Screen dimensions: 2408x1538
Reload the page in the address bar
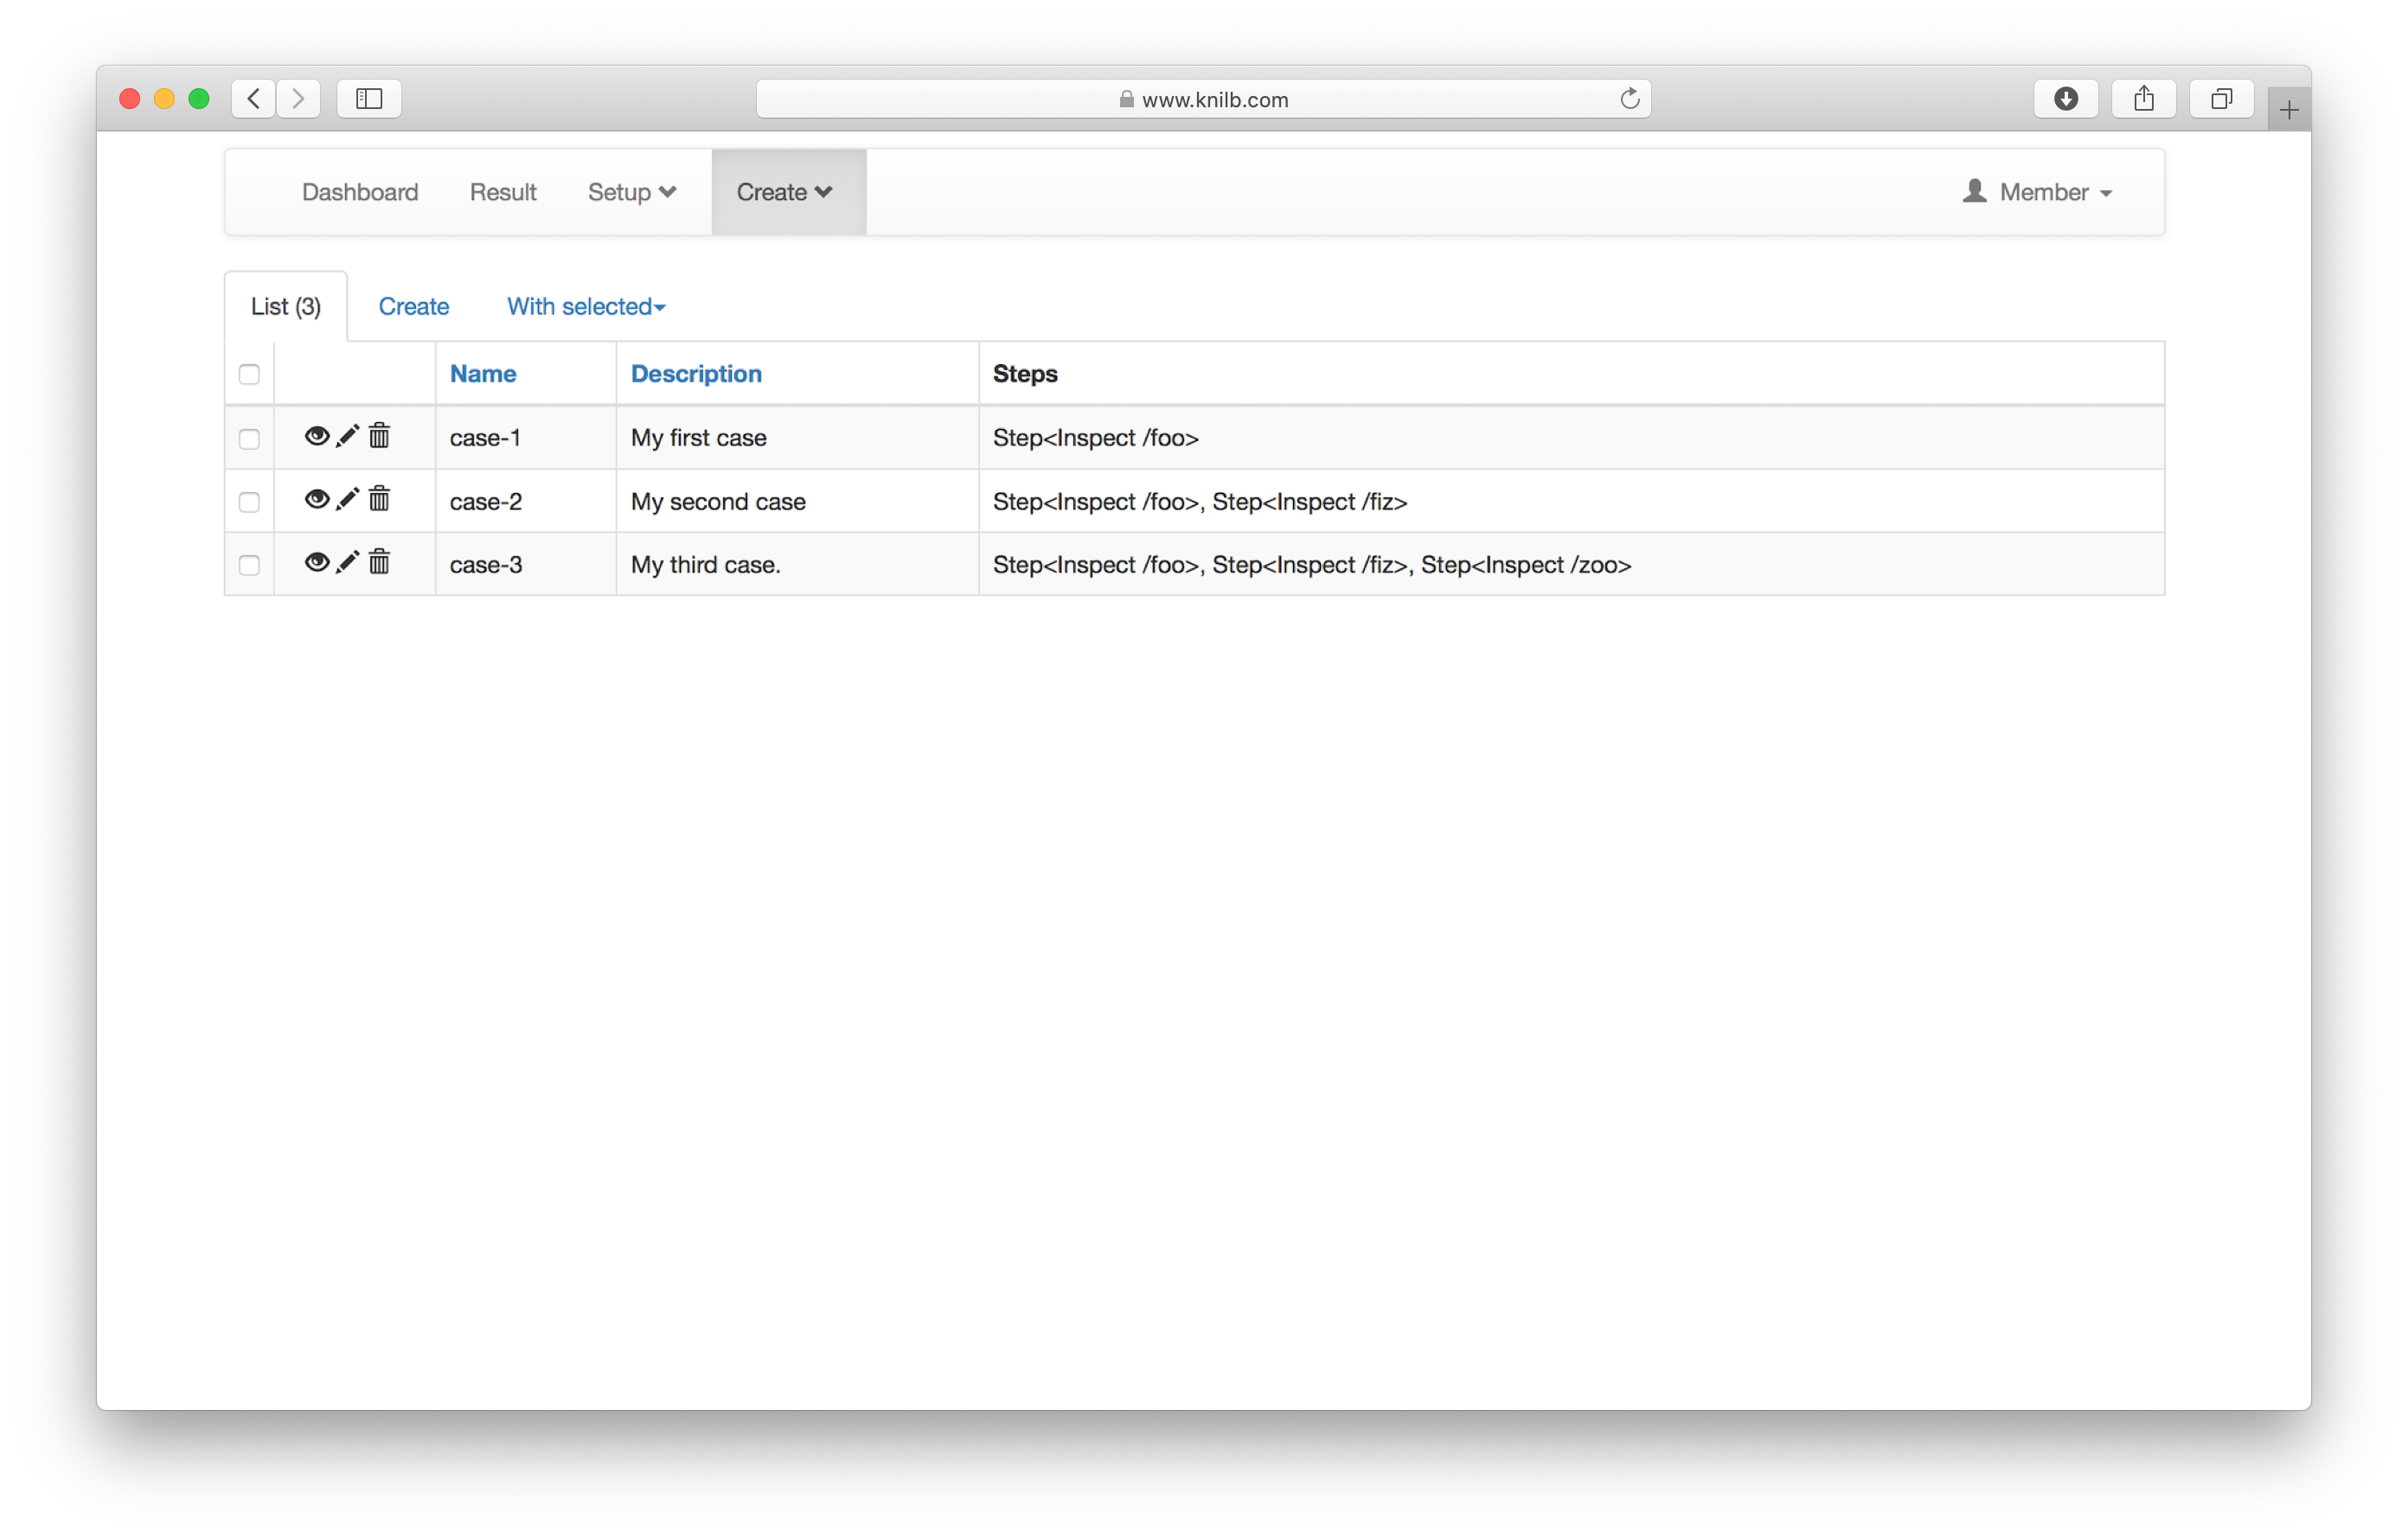(1629, 98)
